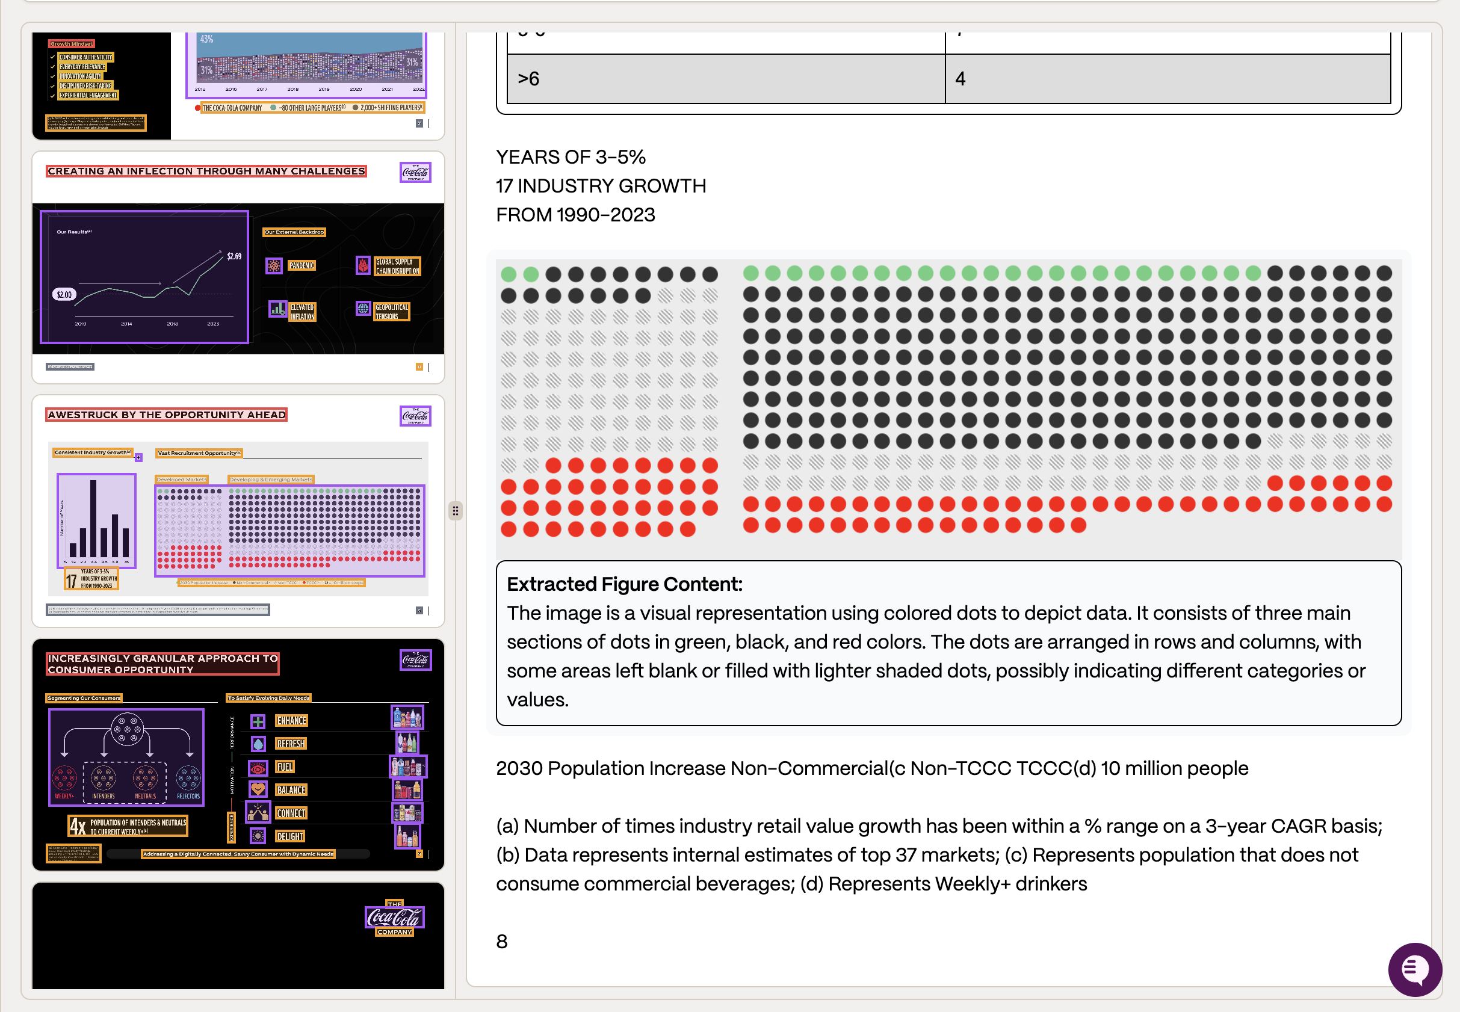Select the industry growth bar chart region
1460x1012 pixels.
96,520
